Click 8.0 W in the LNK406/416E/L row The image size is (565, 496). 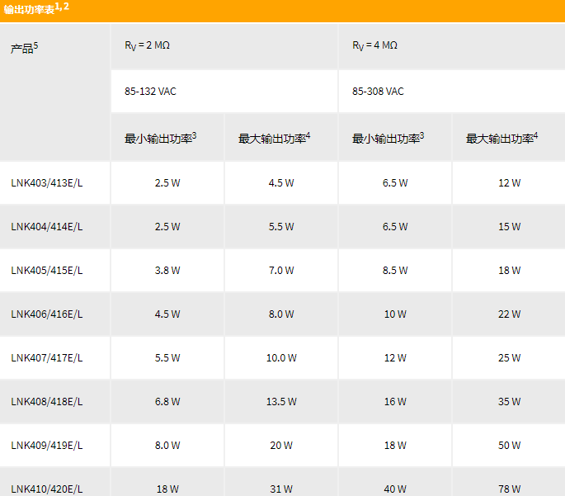coord(281,314)
